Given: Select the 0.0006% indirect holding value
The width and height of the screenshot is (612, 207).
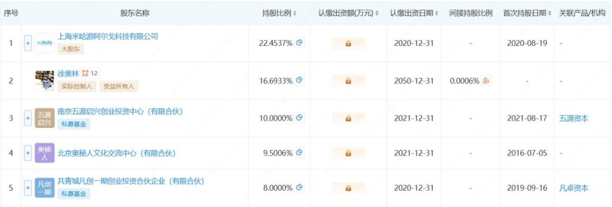Looking at the screenshot, I should (x=465, y=81).
